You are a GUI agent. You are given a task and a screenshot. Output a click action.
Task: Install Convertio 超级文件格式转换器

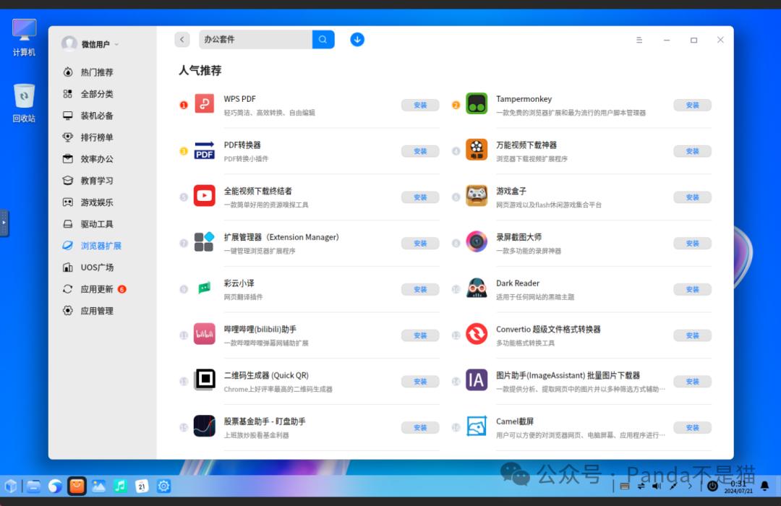[x=692, y=335]
